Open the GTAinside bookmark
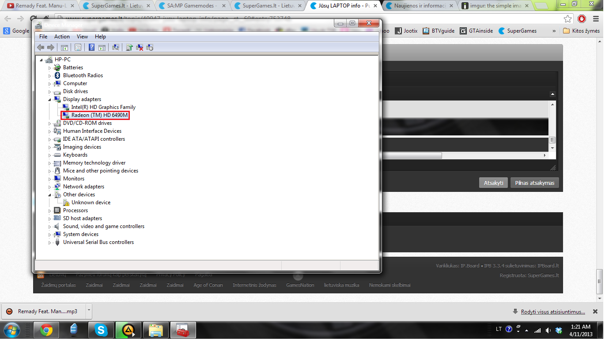This screenshot has width=605, height=341. [476, 31]
